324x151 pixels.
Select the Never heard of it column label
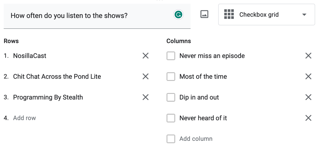(x=203, y=118)
